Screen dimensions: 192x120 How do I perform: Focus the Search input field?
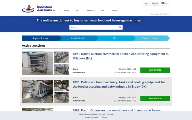(93, 27)
